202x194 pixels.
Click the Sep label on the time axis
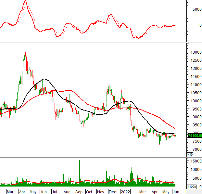click(x=78, y=192)
